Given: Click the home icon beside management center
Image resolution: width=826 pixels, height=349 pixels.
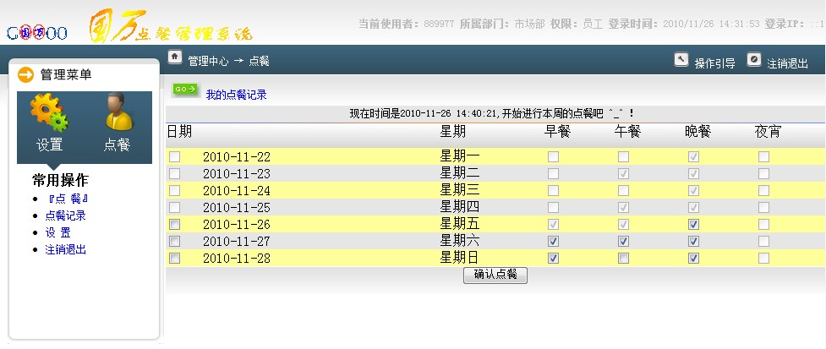Looking at the screenshot, I should click(175, 57).
